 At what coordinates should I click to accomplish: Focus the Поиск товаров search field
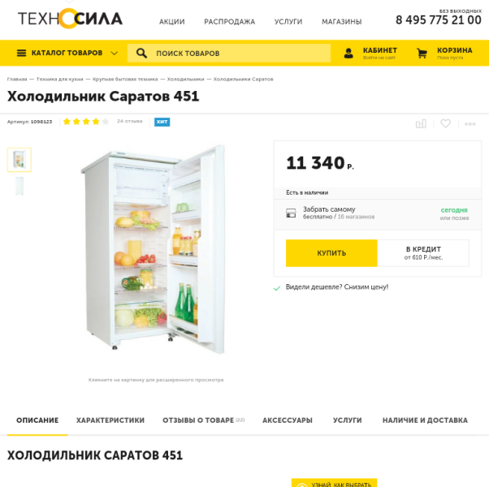(x=229, y=54)
